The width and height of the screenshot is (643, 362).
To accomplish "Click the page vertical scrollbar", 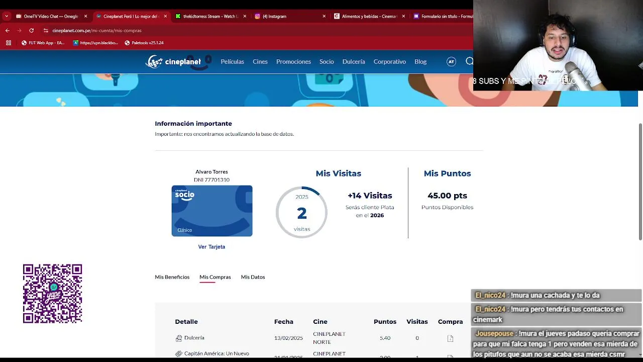I will 640,181.
